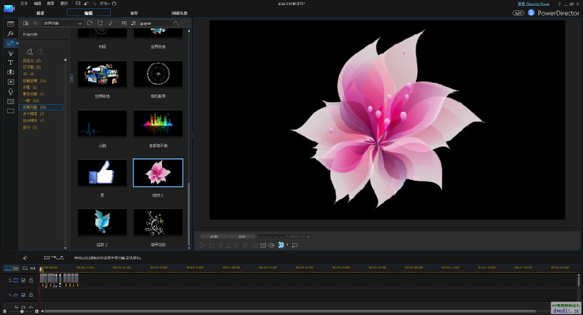Collapse the category panel with the arrow handle
The width and height of the screenshot is (583, 315).
pos(71,78)
